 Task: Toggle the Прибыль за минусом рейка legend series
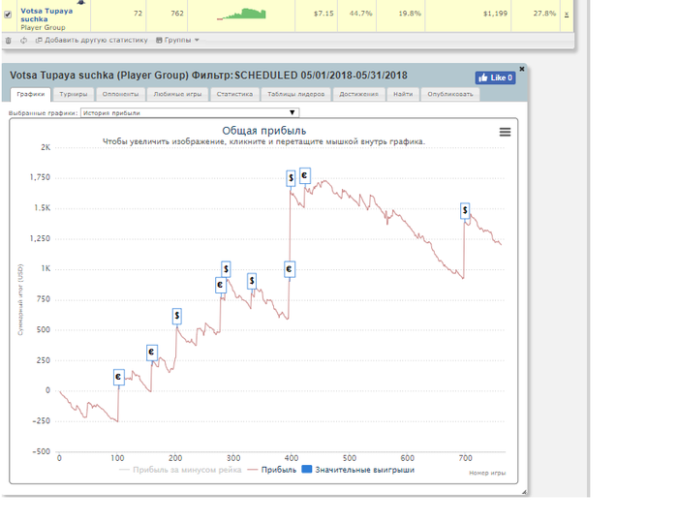point(180,470)
